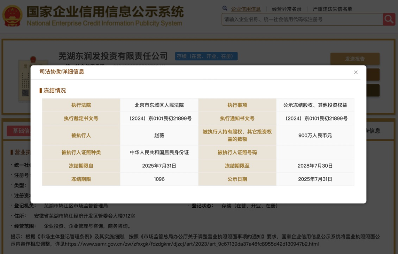This screenshot has height=254, width=398.
Task: Close the 司法协助详细信息 dialog
Action: pyautogui.click(x=356, y=72)
